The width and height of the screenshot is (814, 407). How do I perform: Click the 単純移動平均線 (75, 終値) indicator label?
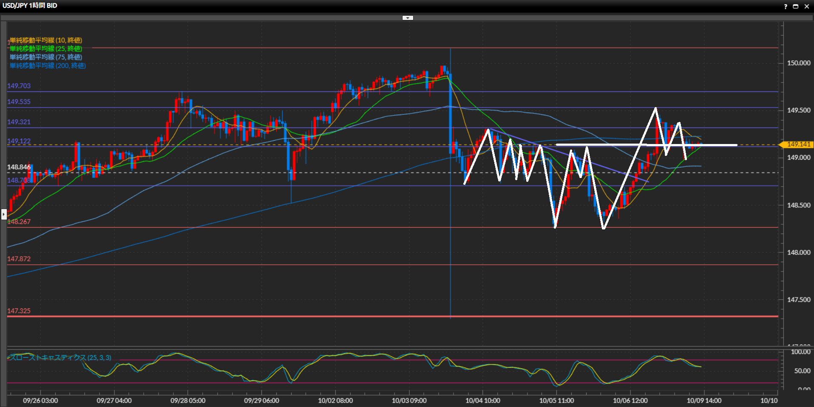pos(46,57)
